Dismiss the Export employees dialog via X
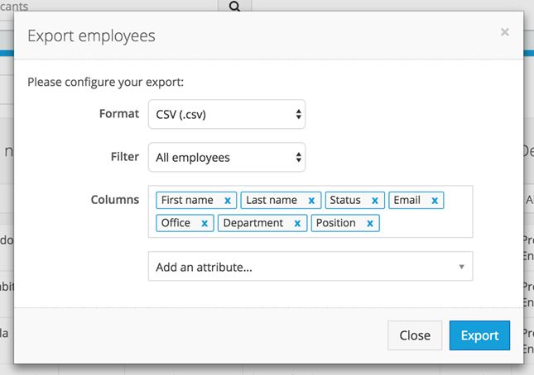The width and height of the screenshot is (534, 375). (504, 33)
